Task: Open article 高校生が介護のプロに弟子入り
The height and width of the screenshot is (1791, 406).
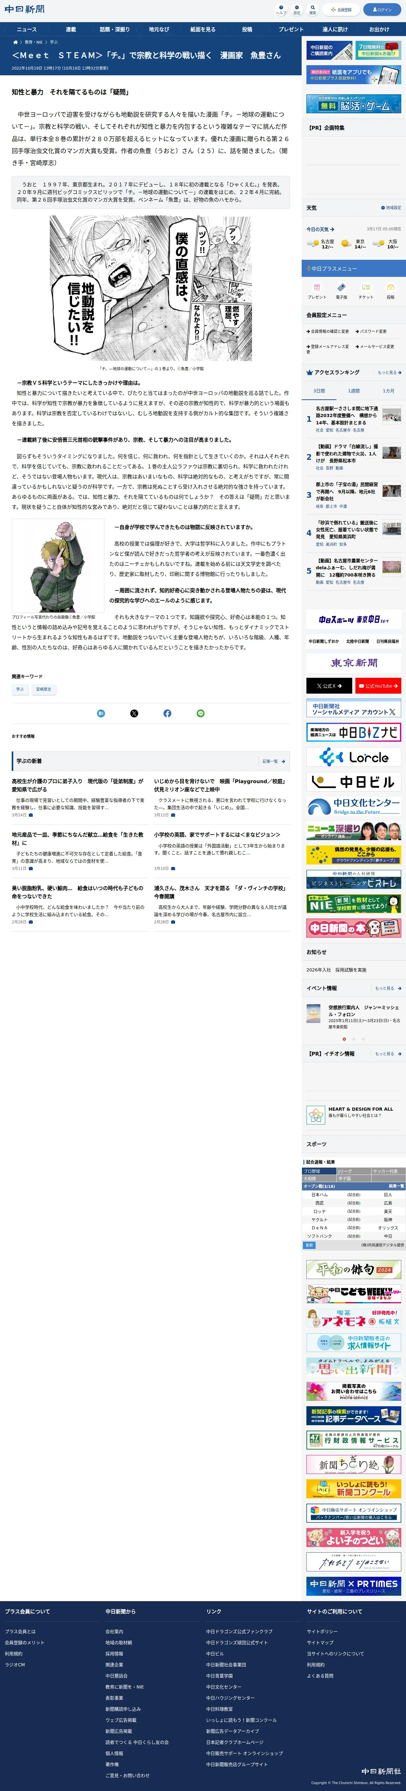Action: 77,785
